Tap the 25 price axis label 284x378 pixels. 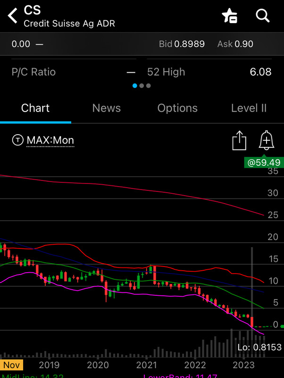tap(273, 215)
